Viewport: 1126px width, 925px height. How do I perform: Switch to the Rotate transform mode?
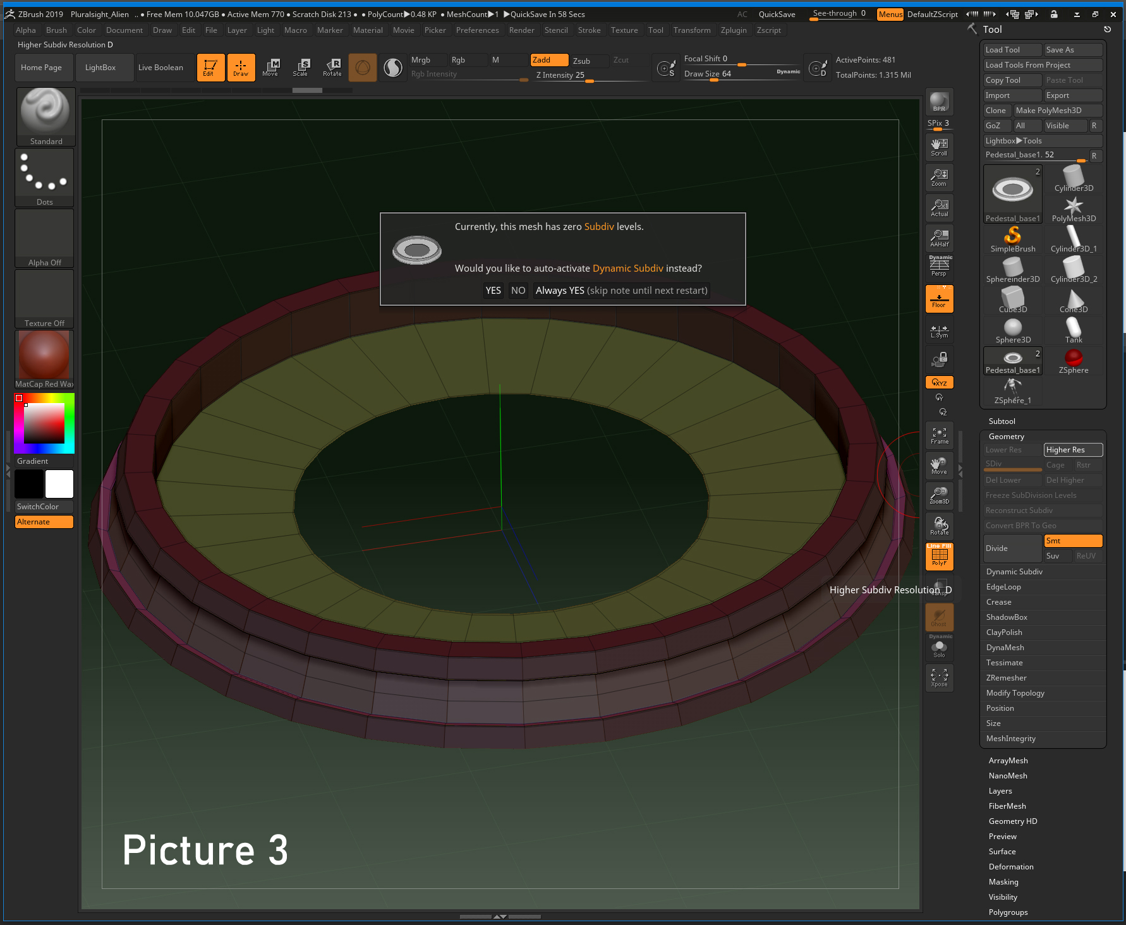[332, 68]
